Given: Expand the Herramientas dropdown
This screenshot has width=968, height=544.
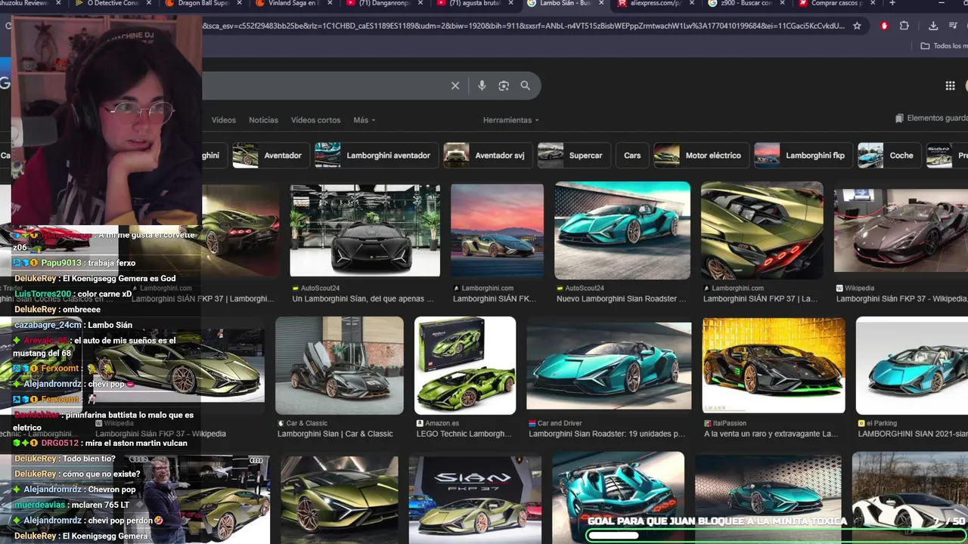Looking at the screenshot, I should tap(511, 120).
